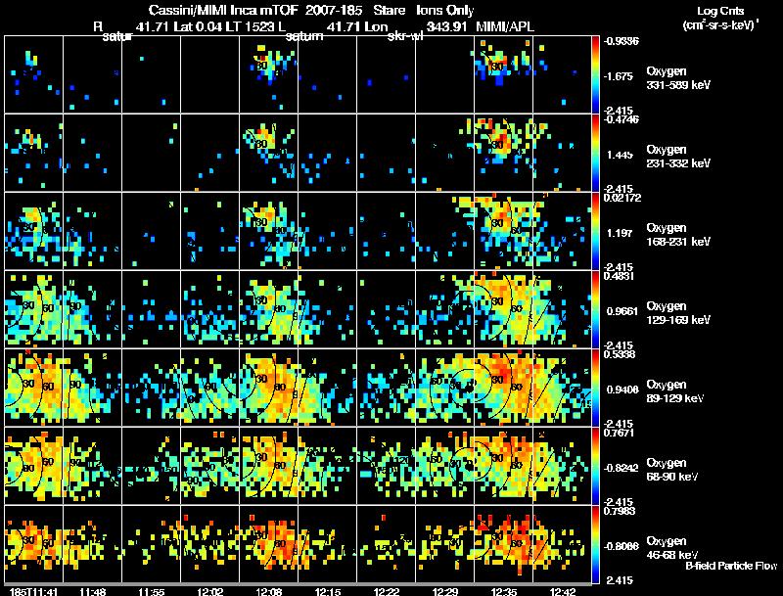Click the '12:29' time axis label

point(445,591)
